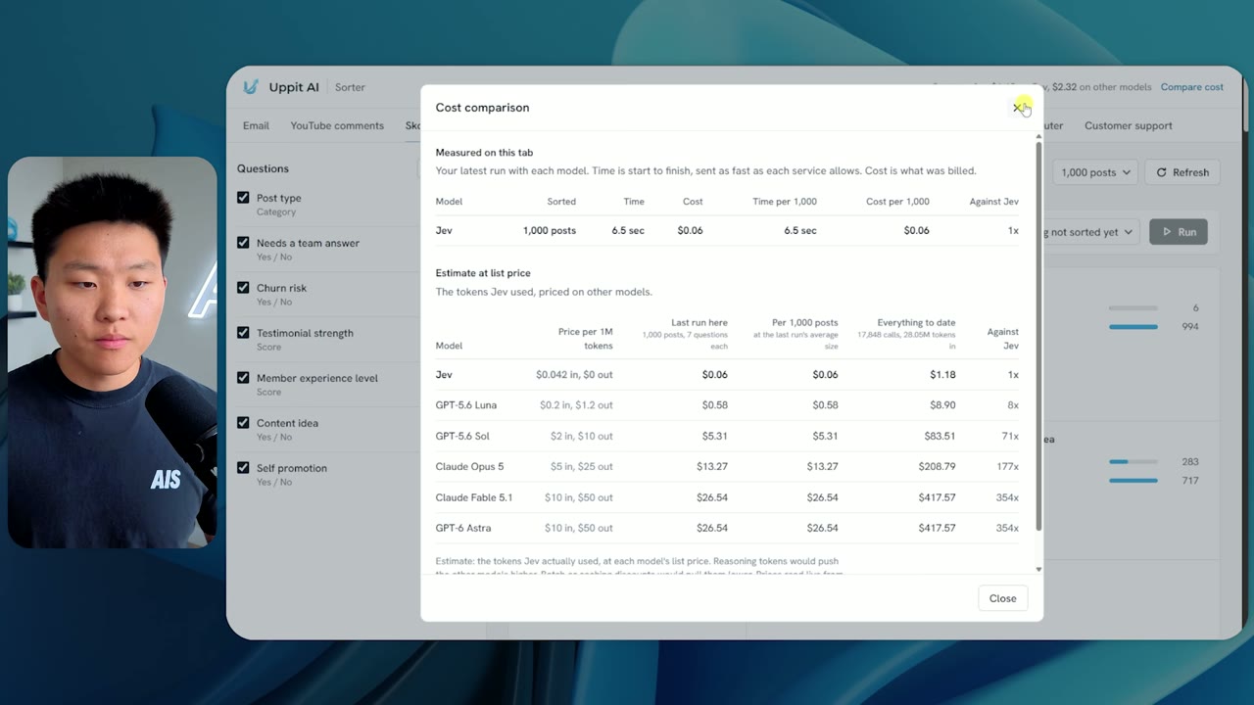Click the dialog's vertical scrollbar thumb

(x=1038, y=338)
